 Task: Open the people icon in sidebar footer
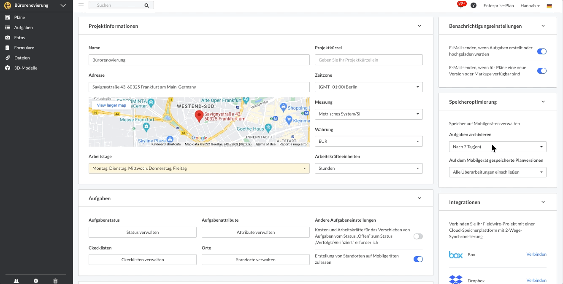pos(16,281)
